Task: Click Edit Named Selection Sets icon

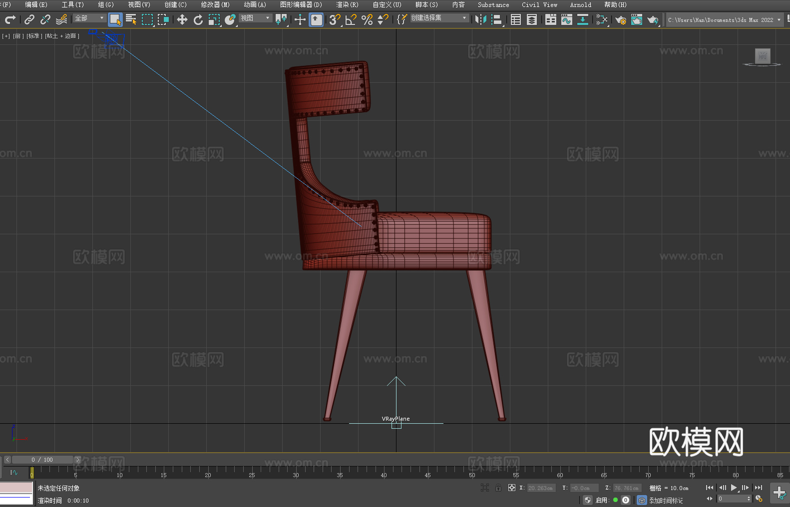Action: tap(402, 19)
